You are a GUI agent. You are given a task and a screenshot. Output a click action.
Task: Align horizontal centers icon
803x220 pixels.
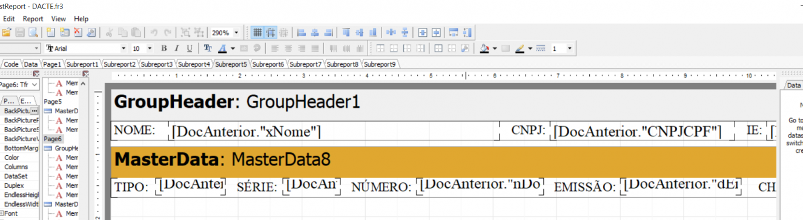pyautogui.click(x=315, y=33)
